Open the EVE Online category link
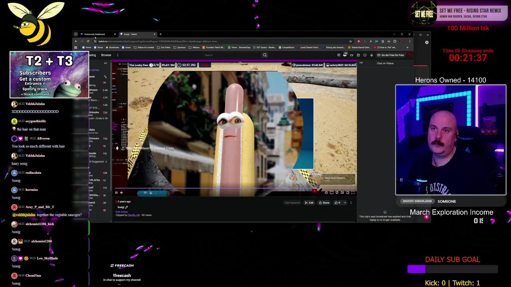 122,212
